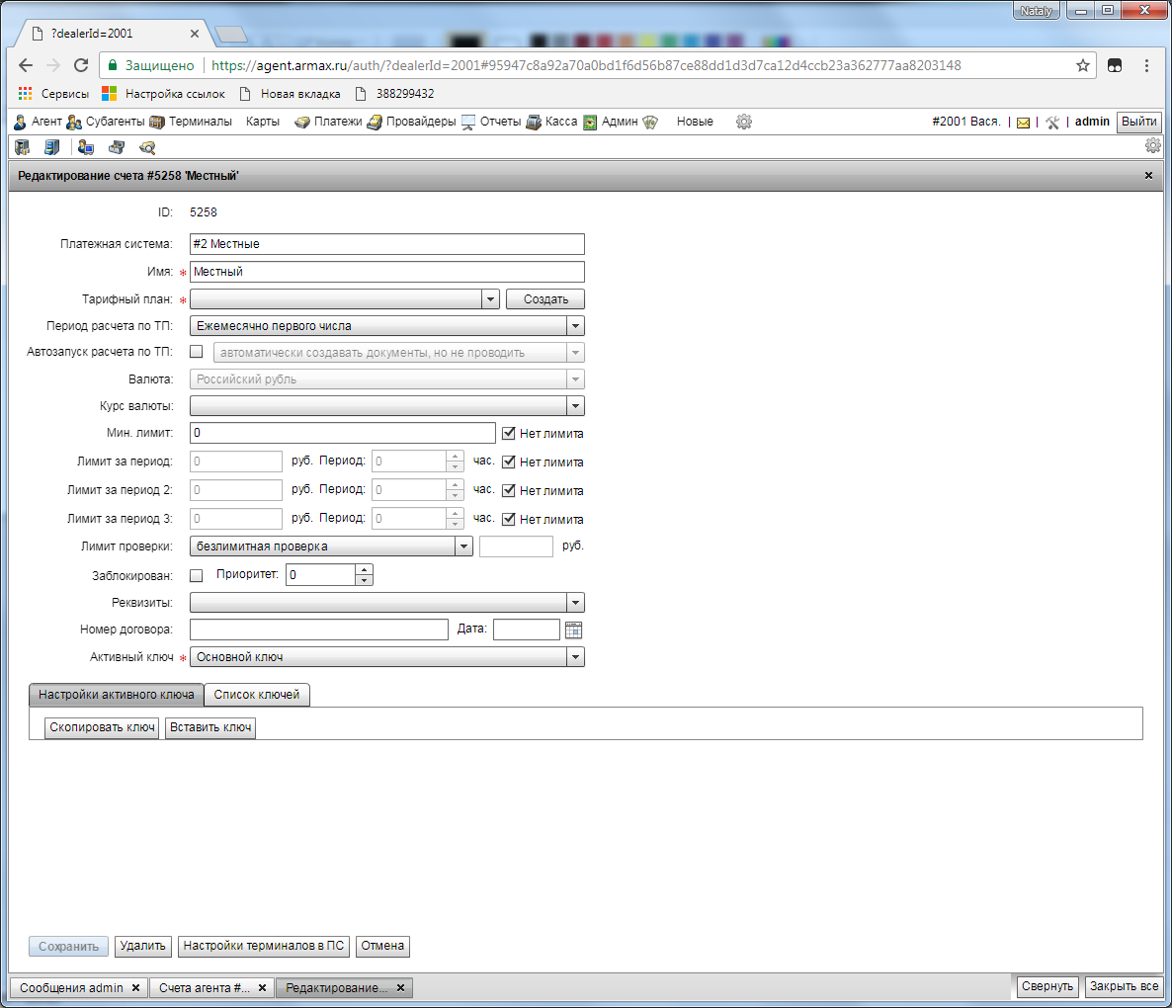Switch to Список ключей tab

[x=256, y=695]
